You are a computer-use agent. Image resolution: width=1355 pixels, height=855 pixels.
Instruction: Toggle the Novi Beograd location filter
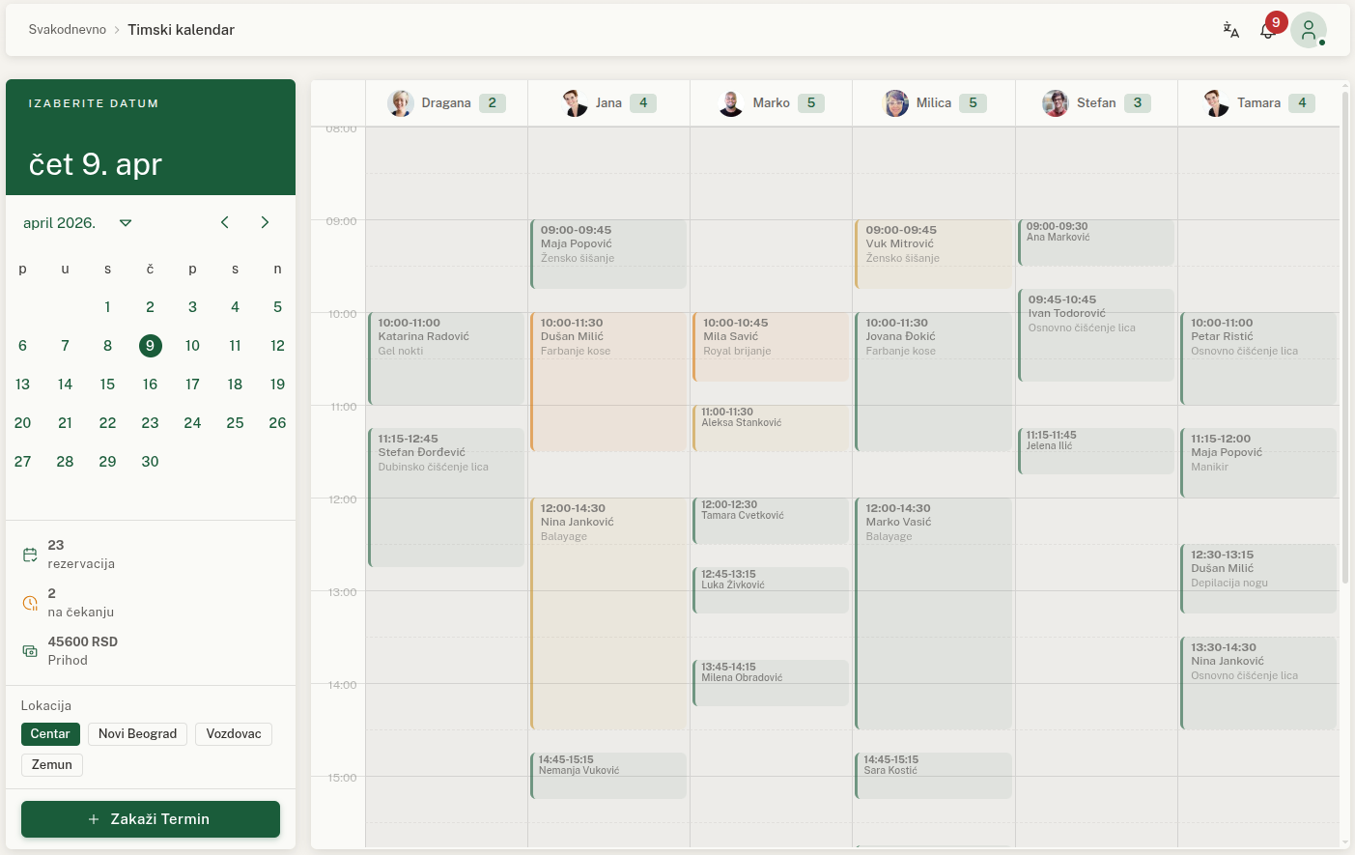(x=137, y=734)
